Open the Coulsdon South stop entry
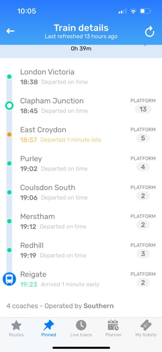The height and width of the screenshot is (352, 162). (81, 193)
